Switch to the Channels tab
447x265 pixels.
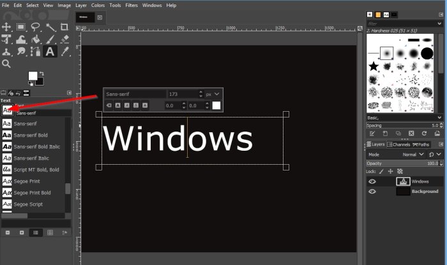[398, 144]
